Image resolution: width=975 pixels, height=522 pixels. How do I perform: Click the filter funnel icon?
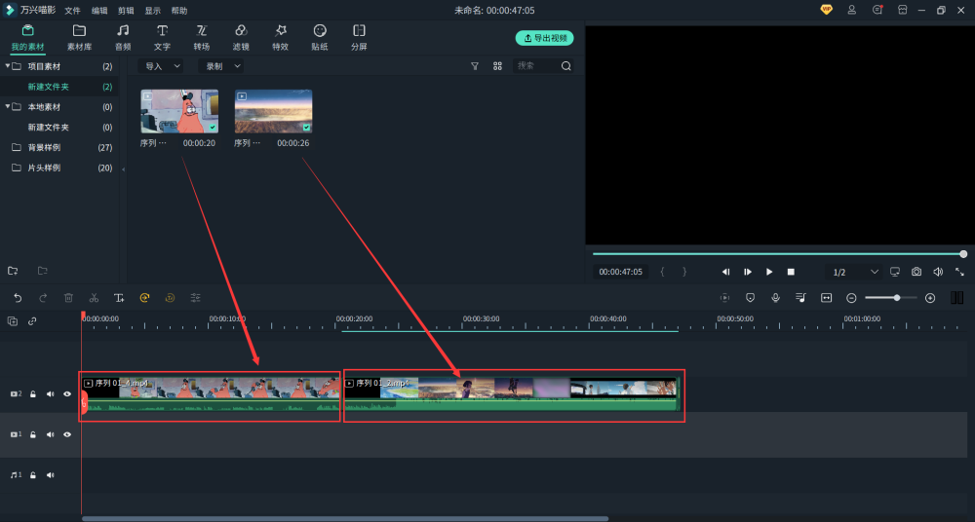click(475, 66)
